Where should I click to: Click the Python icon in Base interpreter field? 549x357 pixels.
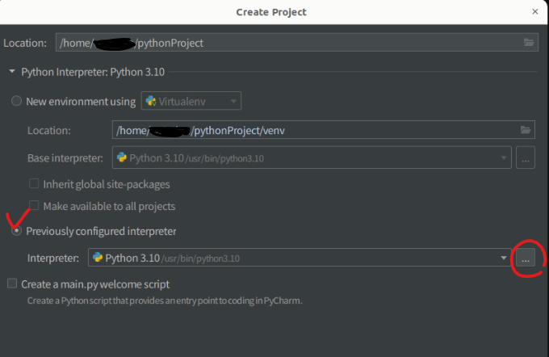(122, 157)
